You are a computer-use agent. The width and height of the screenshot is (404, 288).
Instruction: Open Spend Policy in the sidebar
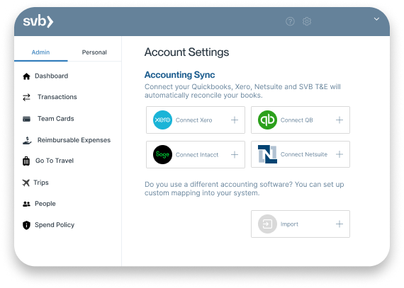pos(55,225)
